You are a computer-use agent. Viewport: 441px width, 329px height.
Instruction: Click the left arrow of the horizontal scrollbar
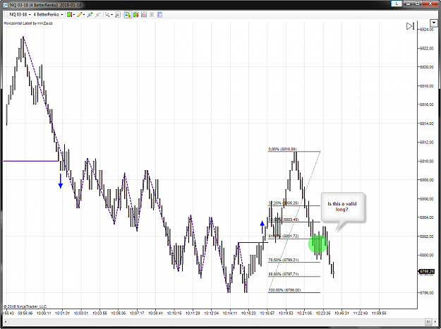[x=6, y=321]
